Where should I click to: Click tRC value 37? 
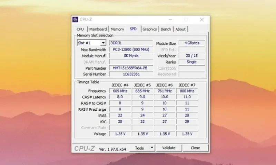[x=165, y=121]
